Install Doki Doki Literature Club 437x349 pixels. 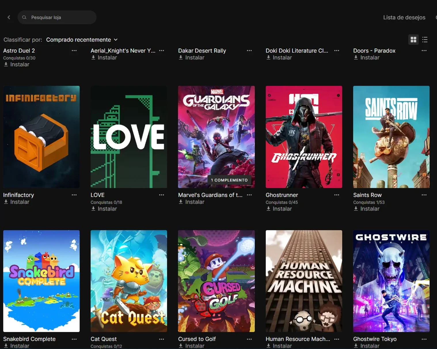[x=279, y=58]
